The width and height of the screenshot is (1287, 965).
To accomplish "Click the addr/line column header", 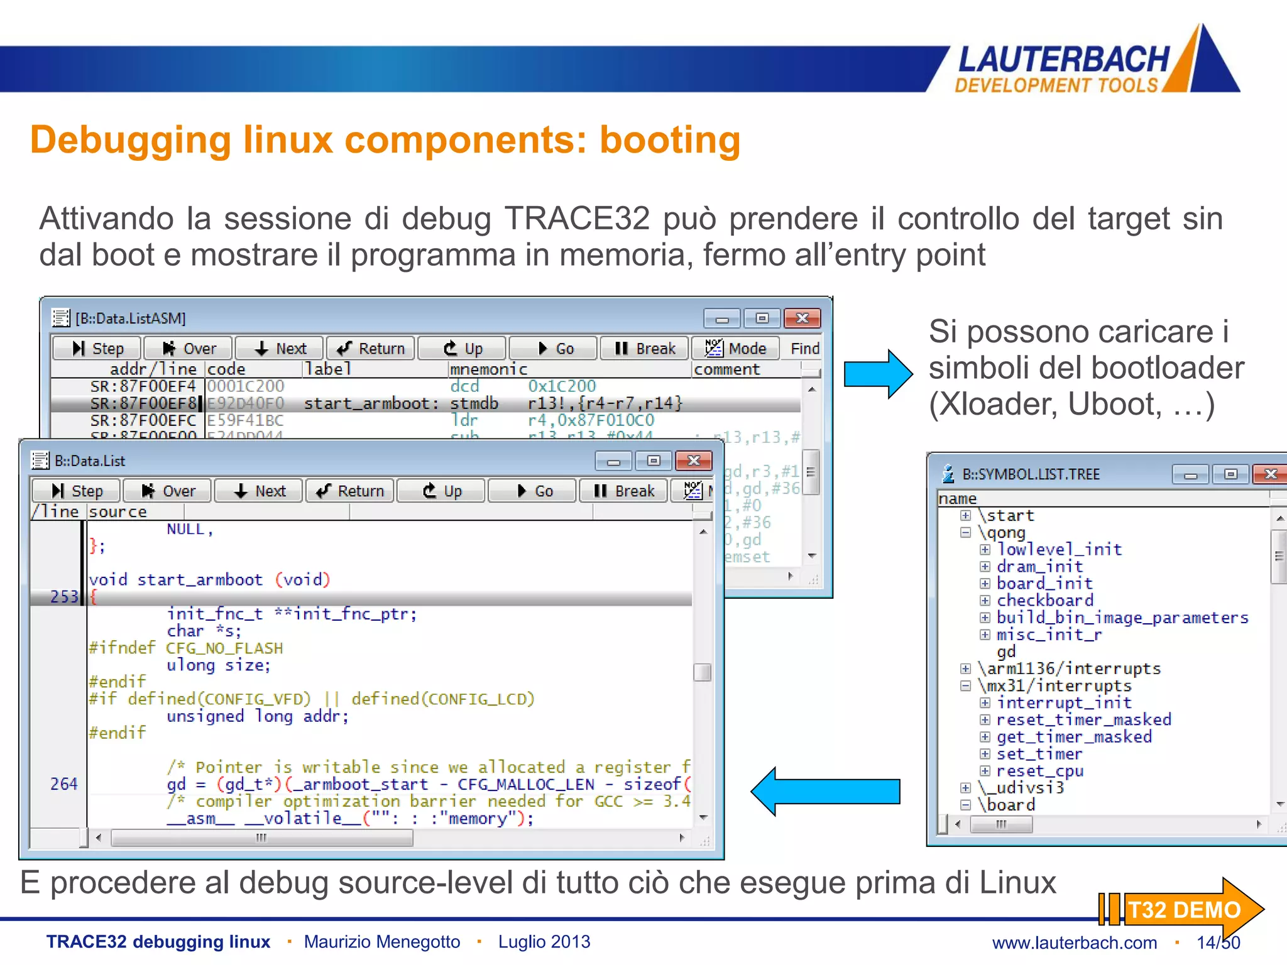I will 128,369.
